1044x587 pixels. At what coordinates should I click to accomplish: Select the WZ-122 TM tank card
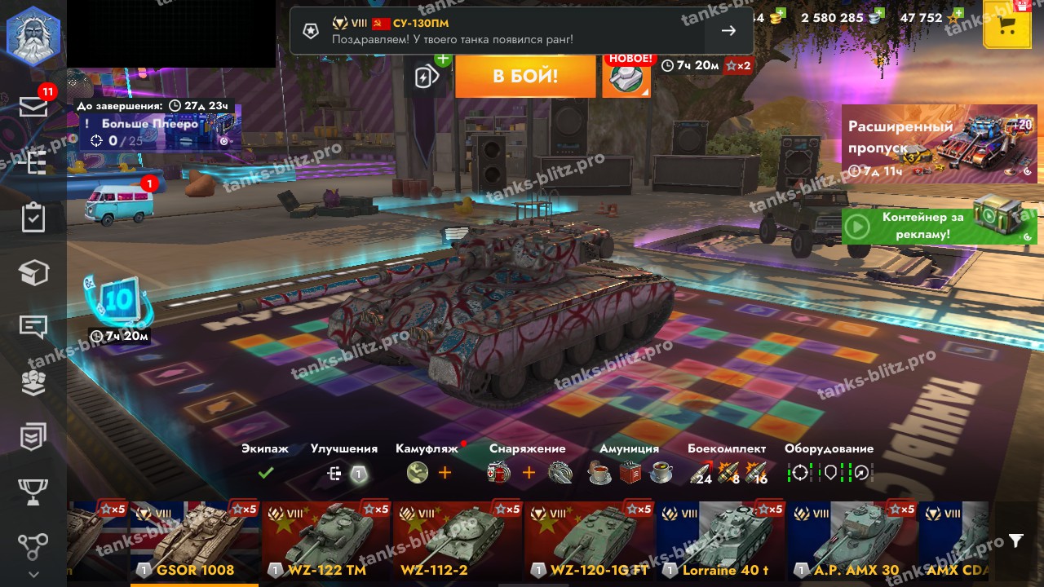click(x=326, y=541)
